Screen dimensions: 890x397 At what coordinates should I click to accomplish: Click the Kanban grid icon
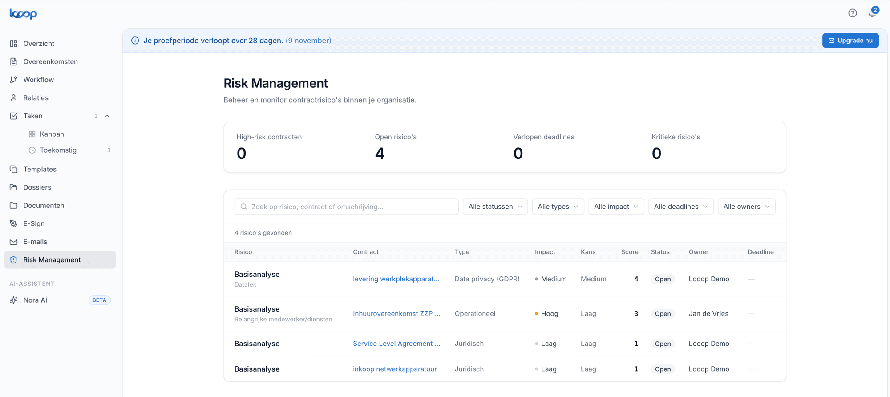(x=32, y=134)
